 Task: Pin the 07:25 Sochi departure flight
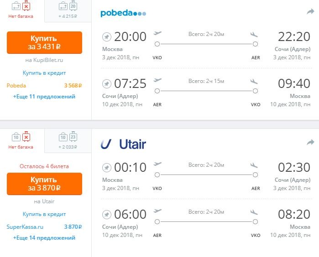click(x=107, y=84)
